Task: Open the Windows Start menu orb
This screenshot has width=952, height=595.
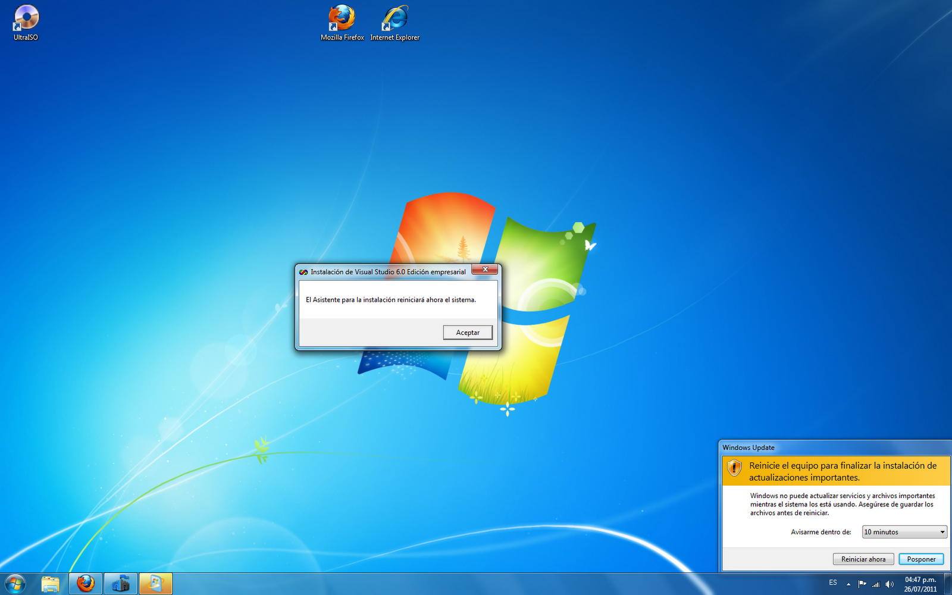Action: [x=15, y=584]
